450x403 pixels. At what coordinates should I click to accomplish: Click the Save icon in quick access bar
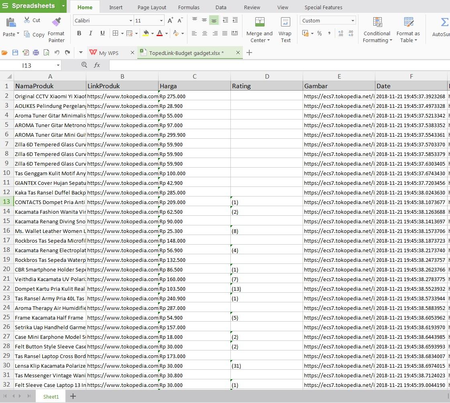coord(15,53)
